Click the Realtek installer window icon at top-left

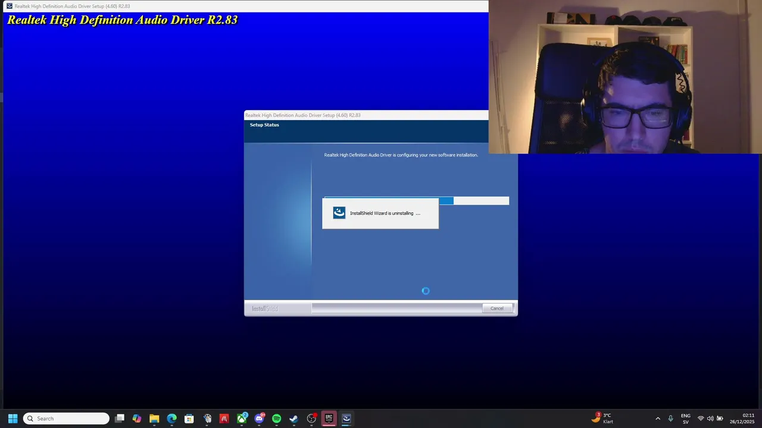(x=9, y=6)
